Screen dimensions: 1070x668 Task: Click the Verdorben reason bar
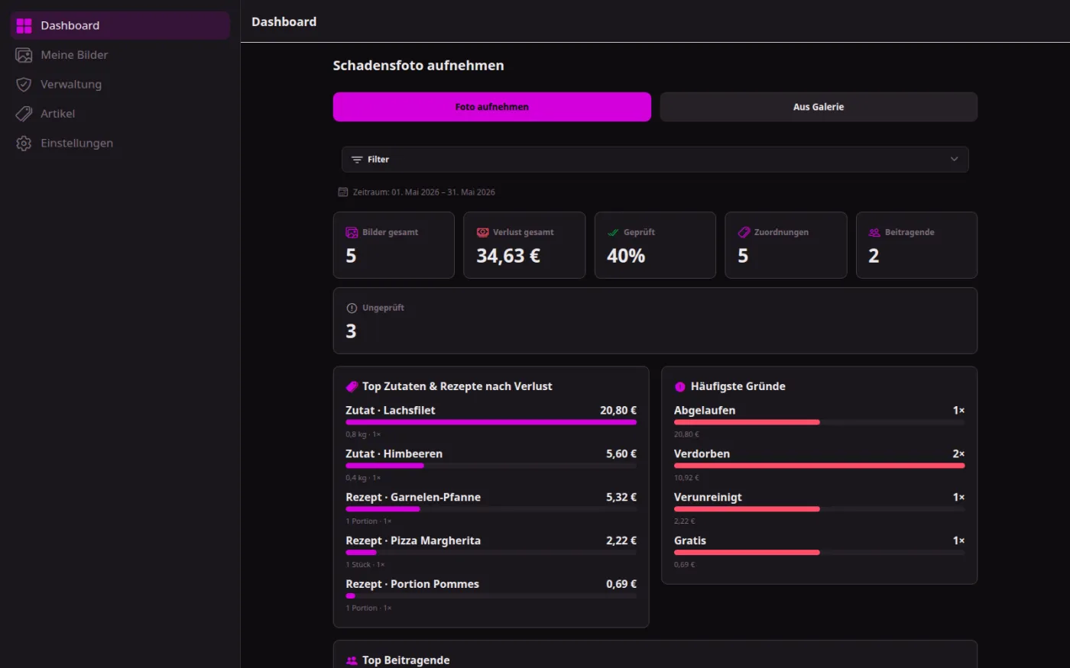[x=819, y=466]
